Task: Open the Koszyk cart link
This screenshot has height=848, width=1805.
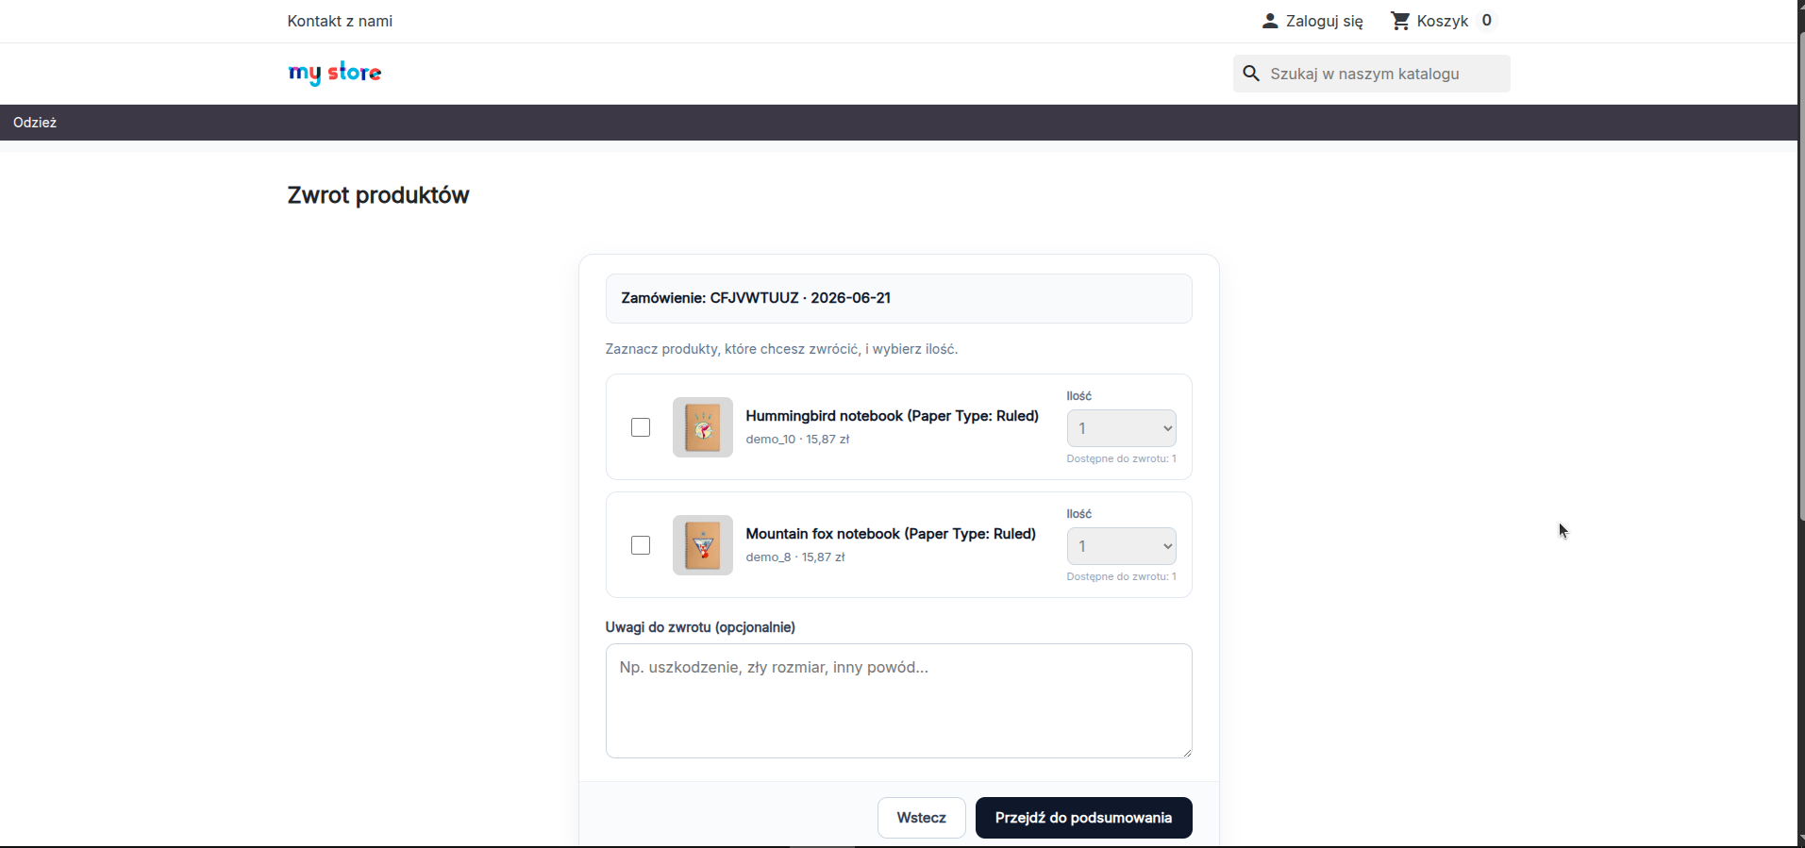Action: coord(1442,21)
